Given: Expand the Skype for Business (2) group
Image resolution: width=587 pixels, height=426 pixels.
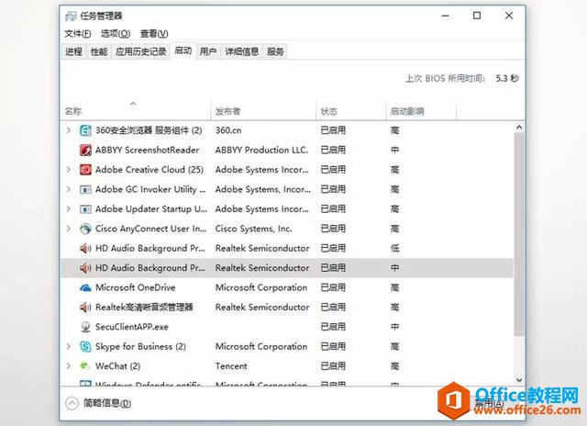Looking at the screenshot, I should coord(69,346).
